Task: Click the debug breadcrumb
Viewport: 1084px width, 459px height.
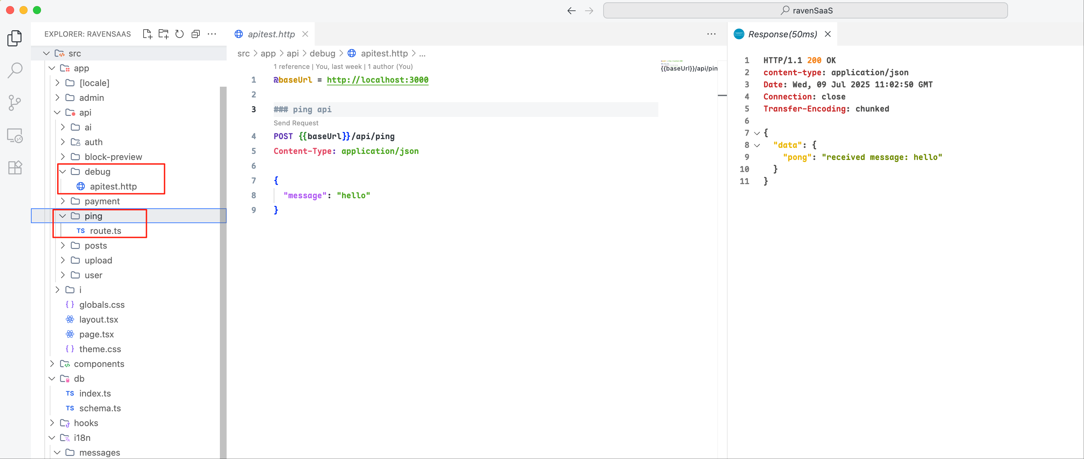Action: coord(322,53)
